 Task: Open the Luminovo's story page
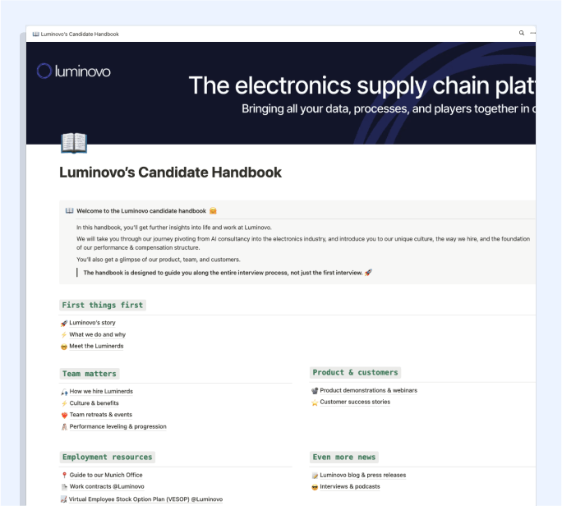click(92, 323)
